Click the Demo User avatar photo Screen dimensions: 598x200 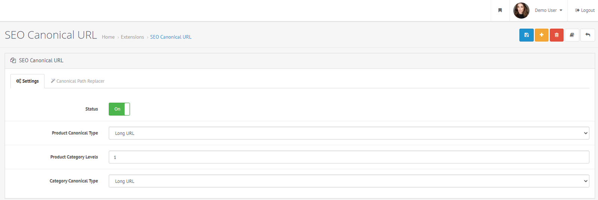tap(521, 10)
